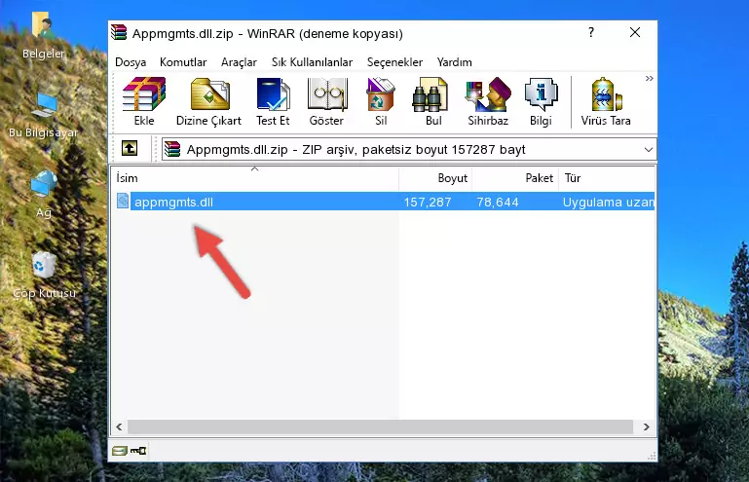Open the Sık Kullanılanlar menu
This screenshot has height=482, width=749.
312,62
